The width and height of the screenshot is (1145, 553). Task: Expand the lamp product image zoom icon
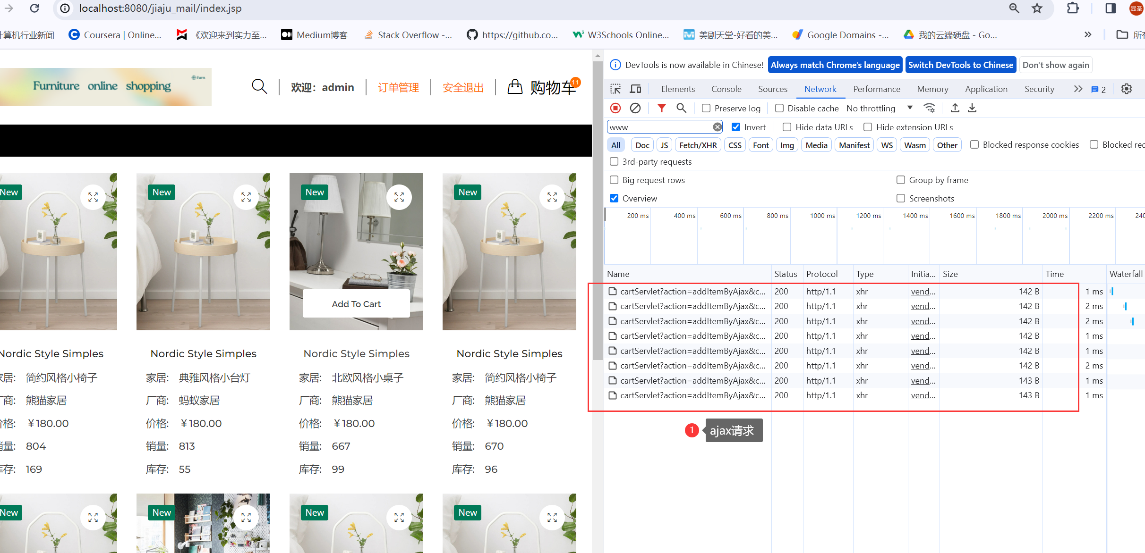[x=246, y=197]
